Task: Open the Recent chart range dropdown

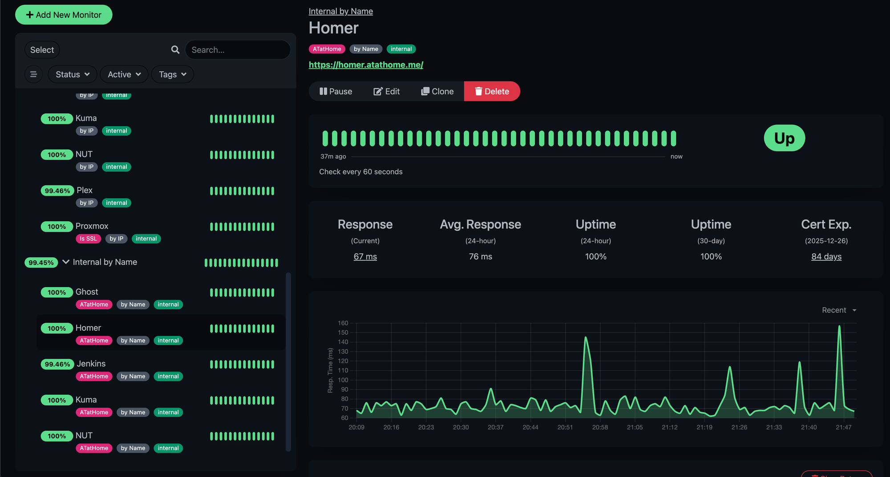Action: click(839, 310)
